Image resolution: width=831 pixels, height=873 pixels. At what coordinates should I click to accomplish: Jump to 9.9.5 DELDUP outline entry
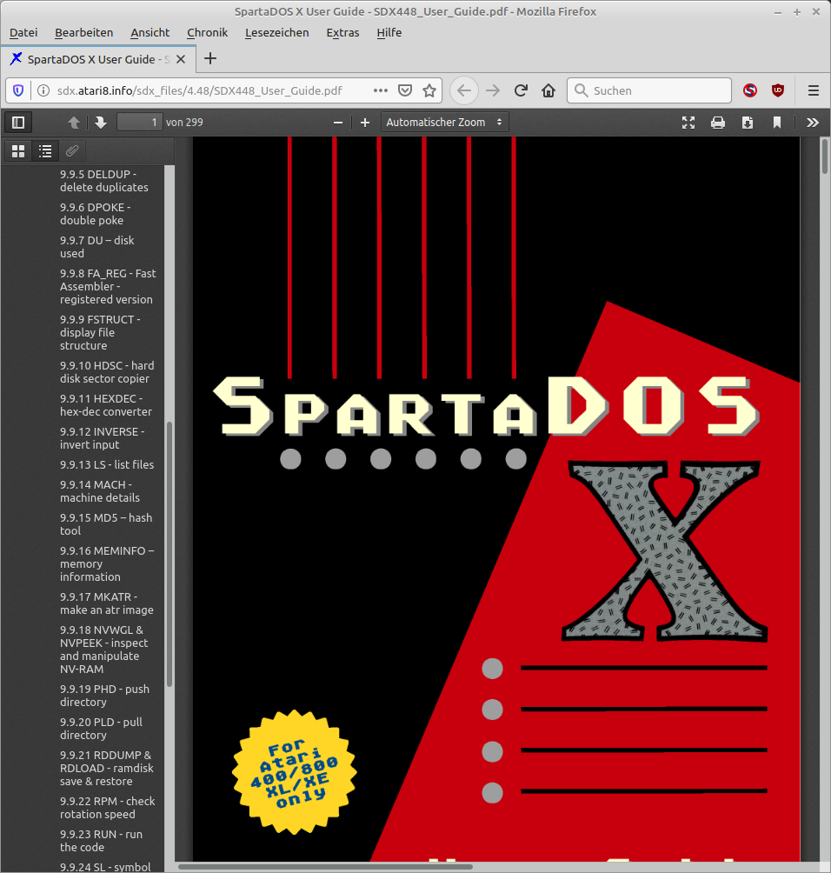pos(104,181)
